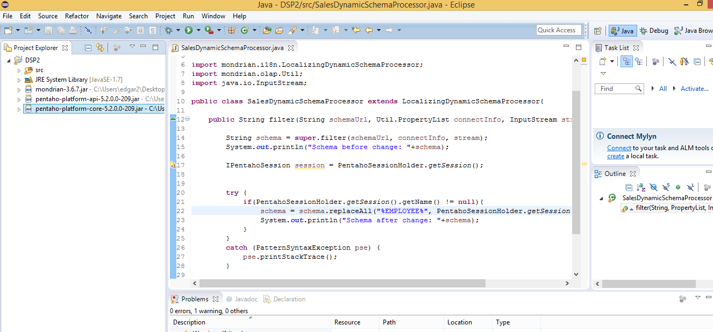Image resolution: width=713 pixels, height=332 pixels.
Task: Click the Print toolbar icon
Action: 73,30
